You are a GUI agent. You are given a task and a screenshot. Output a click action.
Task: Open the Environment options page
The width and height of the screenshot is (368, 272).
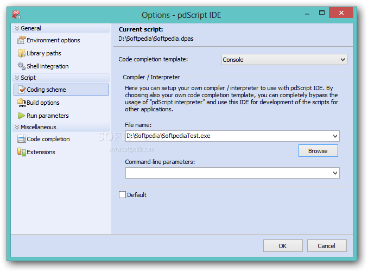53,40
